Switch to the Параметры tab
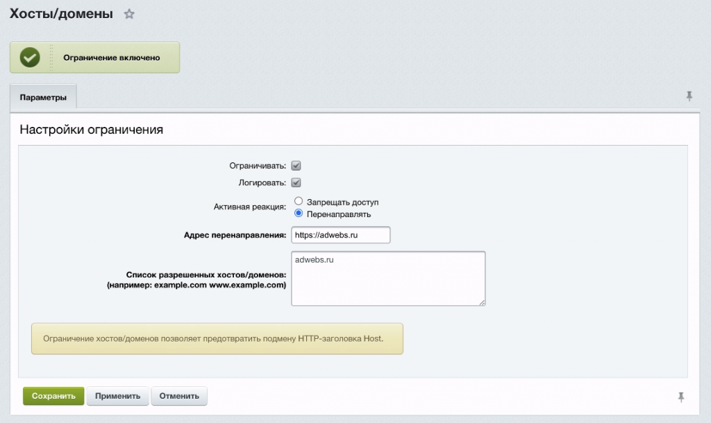 [43, 98]
